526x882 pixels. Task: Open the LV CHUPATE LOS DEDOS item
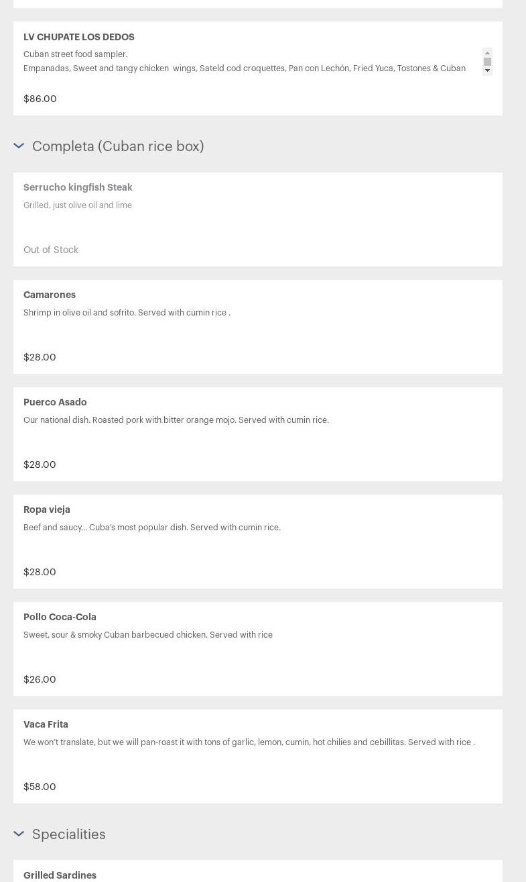(x=79, y=37)
